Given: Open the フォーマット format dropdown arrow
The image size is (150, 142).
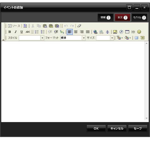Looking at the screenshot, I should coord(84,38).
